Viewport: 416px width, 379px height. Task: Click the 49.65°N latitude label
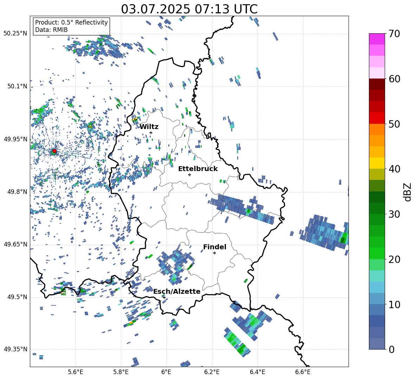15,244
